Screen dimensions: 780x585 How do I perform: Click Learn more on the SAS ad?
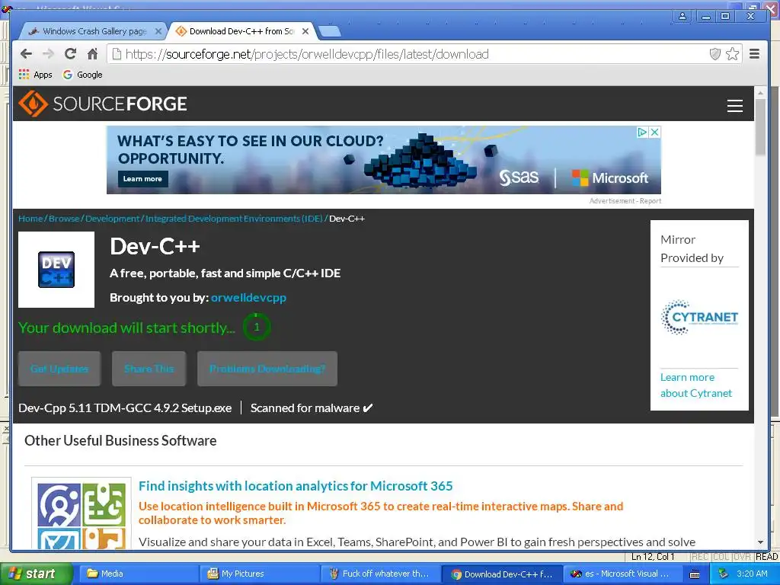pyautogui.click(x=142, y=178)
